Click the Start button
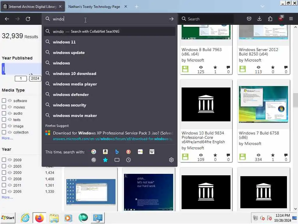 pos(8,218)
